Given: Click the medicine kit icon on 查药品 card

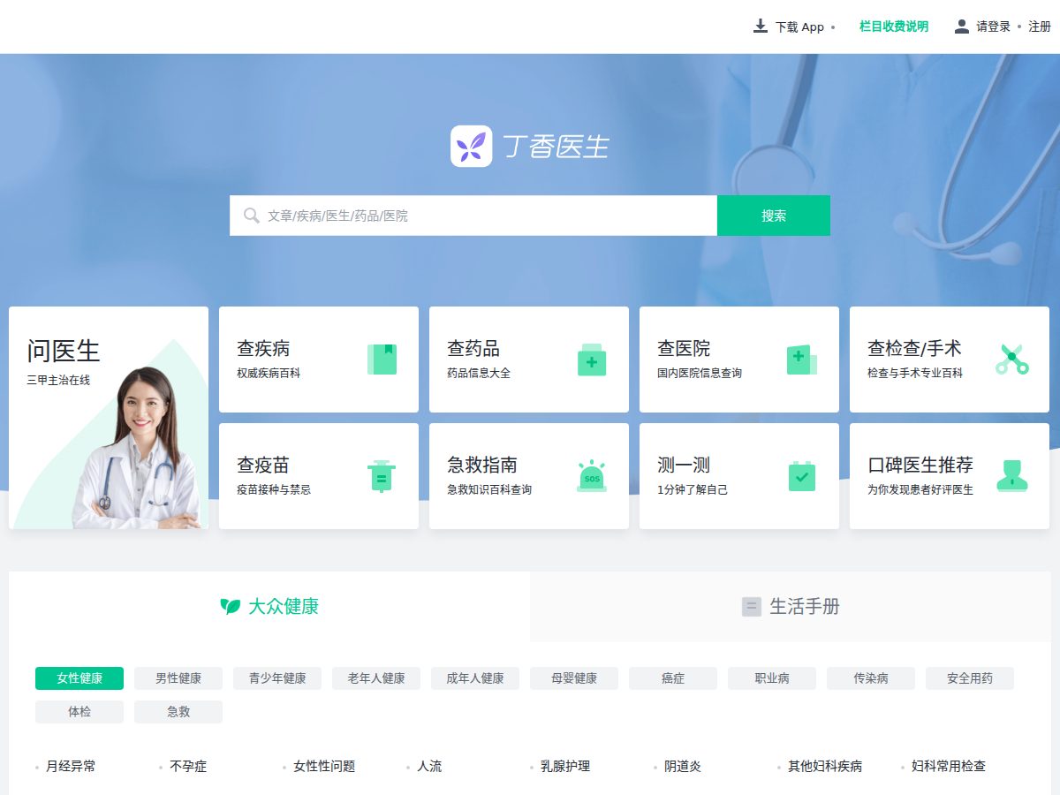Looking at the screenshot, I should click(x=592, y=360).
